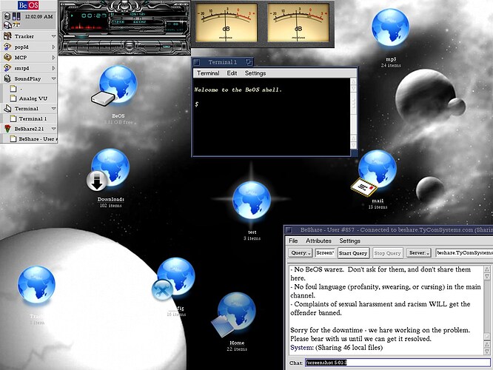
Task: Expand the smtpd group arrow in Deskbar
Action: [53, 68]
